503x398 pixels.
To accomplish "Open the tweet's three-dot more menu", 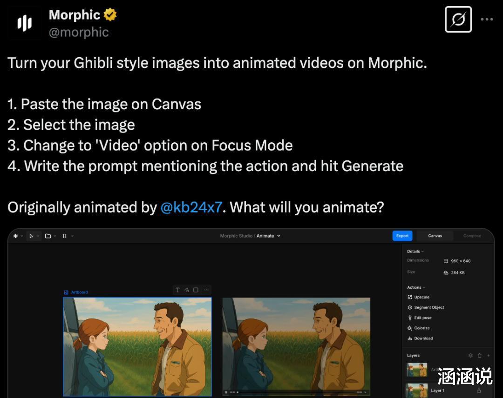I will [487, 19].
